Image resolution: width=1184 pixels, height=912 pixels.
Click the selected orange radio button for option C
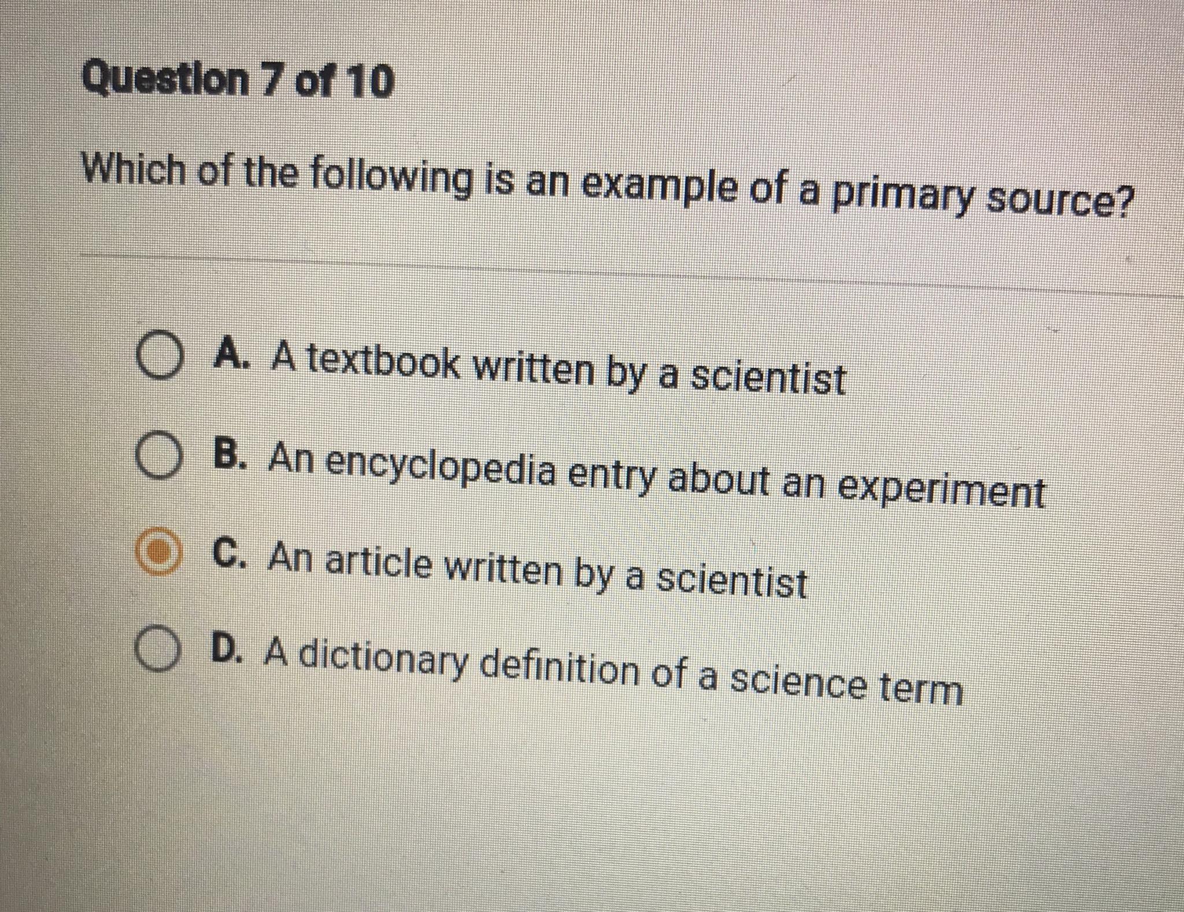tap(156, 553)
